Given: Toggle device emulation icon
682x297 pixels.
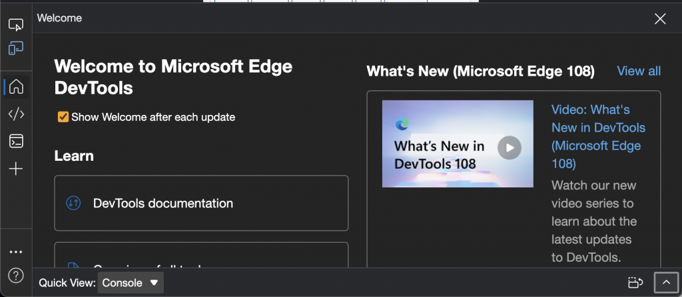Looking at the screenshot, I should click(x=16, y=49).
